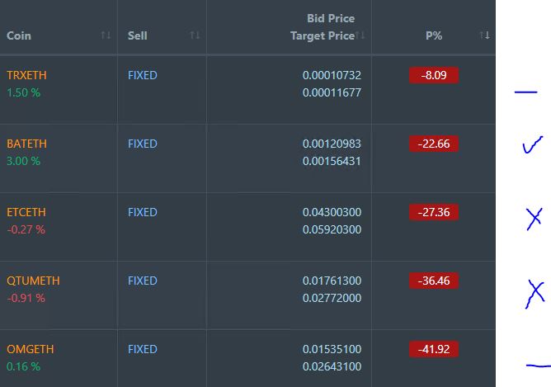Click FIXED sell strategy for QTUMETH
Screen dimensions: 551x387
click(x=143, y=281)
